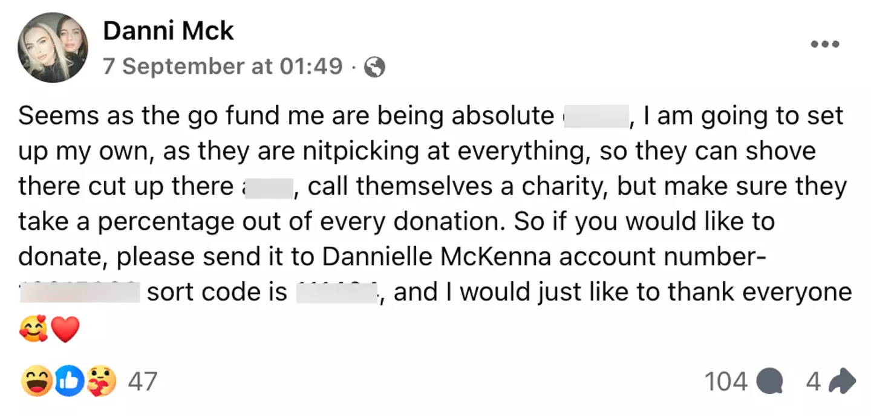Viewport: 871px width, 416px height.
Task: Click the globe public audience icon
Action: point(374,67)
